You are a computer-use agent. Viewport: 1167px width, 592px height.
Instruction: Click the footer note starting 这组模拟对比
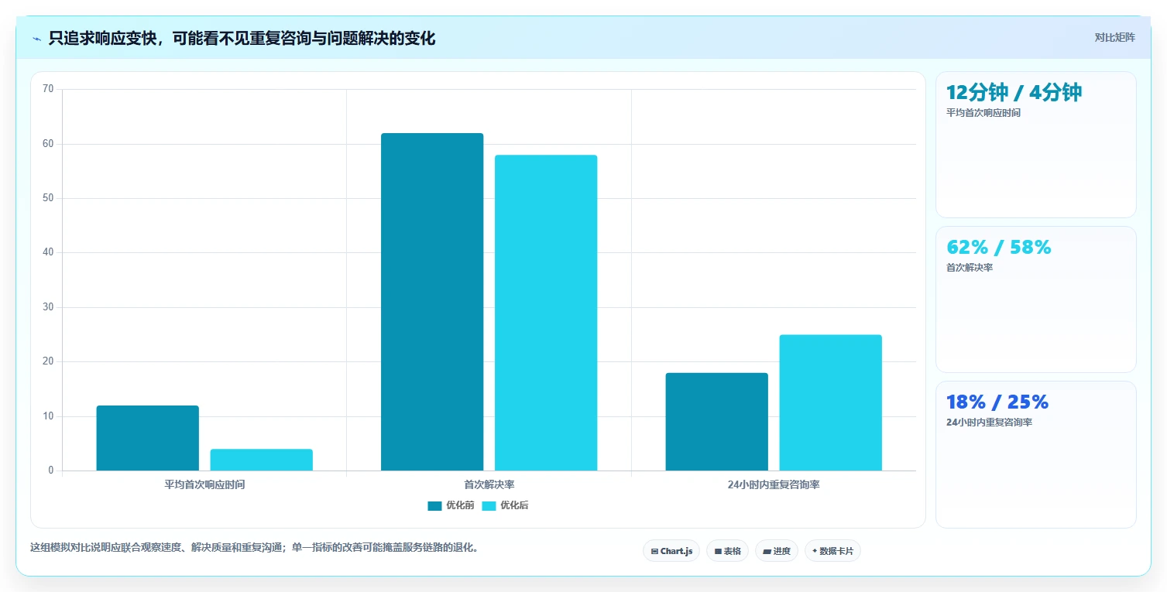254,547
